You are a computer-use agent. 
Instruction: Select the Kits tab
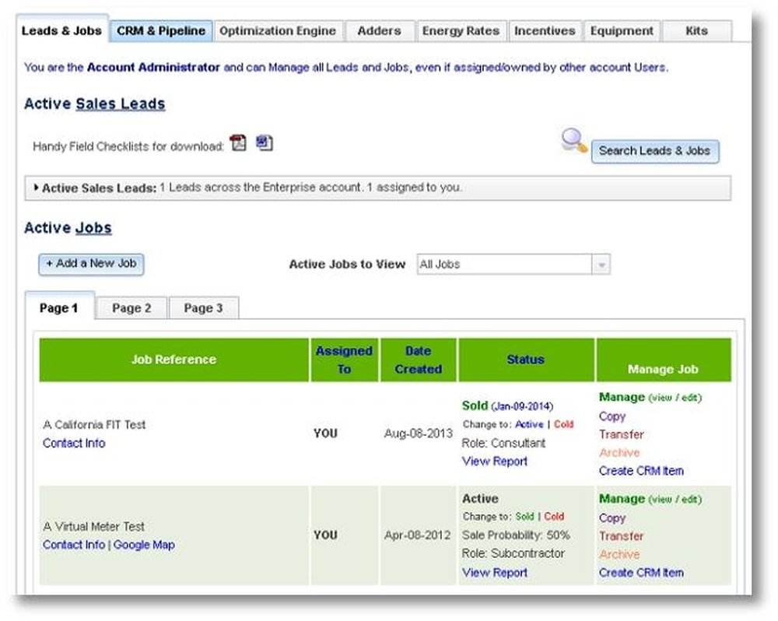696,31
